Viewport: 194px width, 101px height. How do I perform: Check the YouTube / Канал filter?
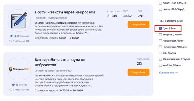tap(161, 65)
